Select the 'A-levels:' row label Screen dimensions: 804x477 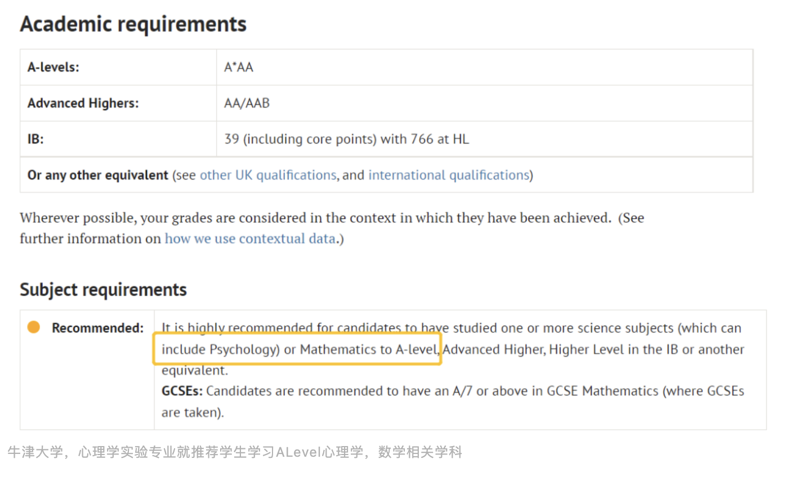click(53, 67)
